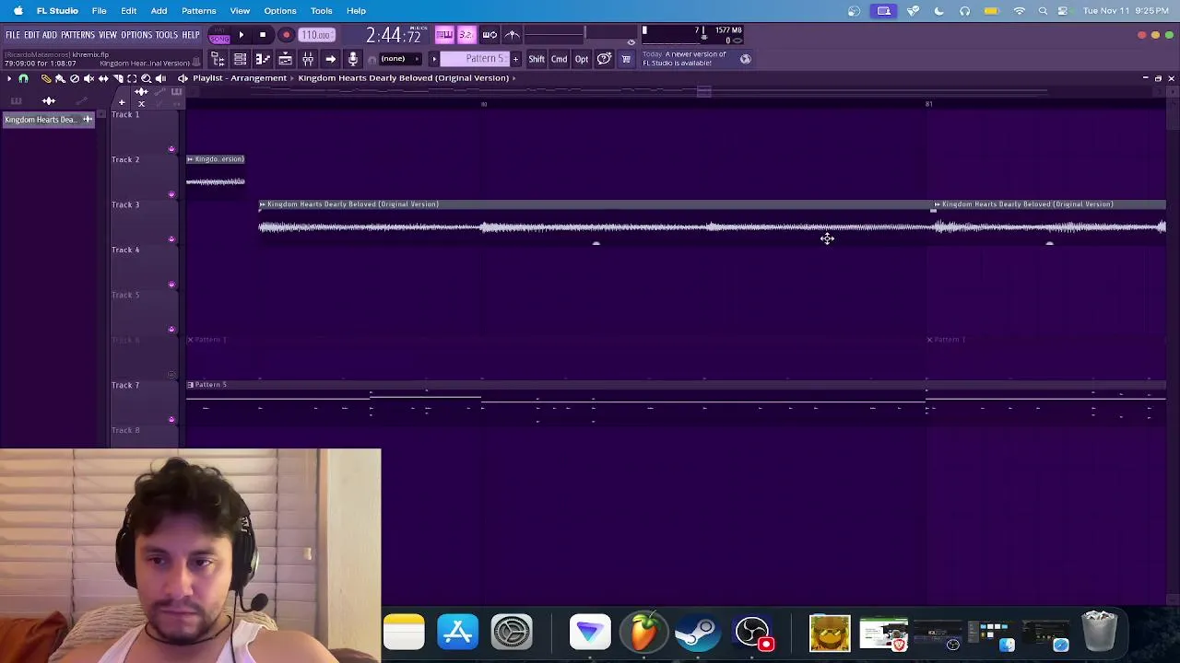
Task: Click the arrow icon next to mixer
Action: tap(330, 59)
